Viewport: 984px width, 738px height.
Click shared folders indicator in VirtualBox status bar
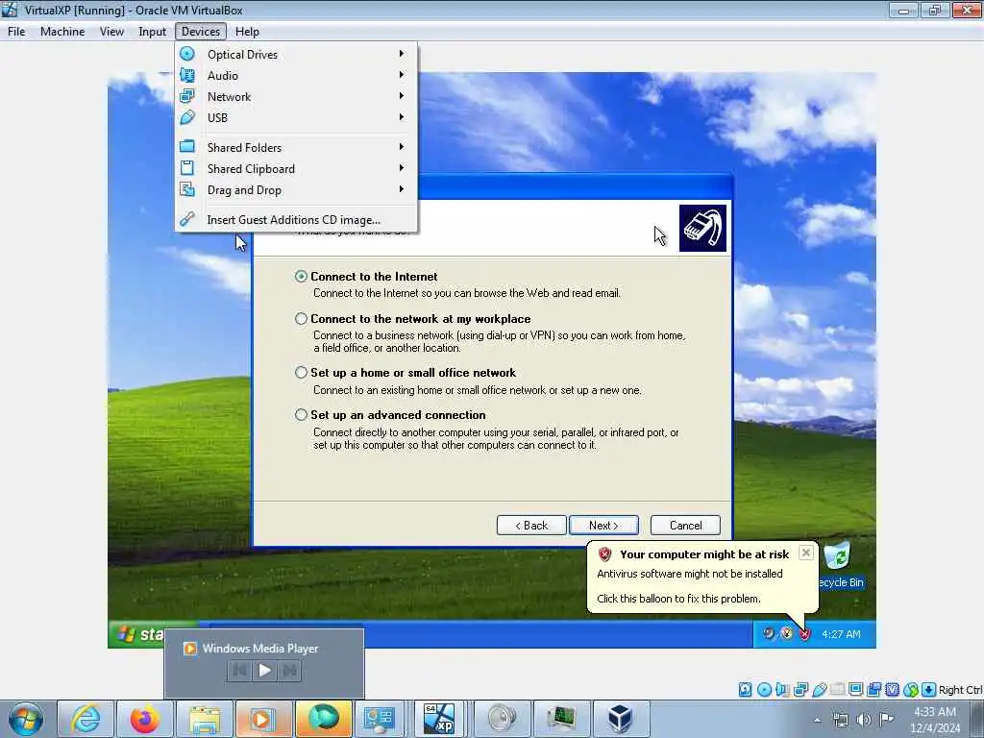click(837, 690)
